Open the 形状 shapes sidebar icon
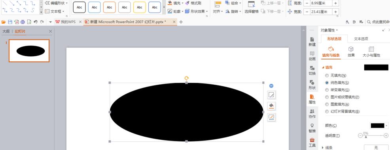Viewport: 390px width, 150px height. (312, 85)
